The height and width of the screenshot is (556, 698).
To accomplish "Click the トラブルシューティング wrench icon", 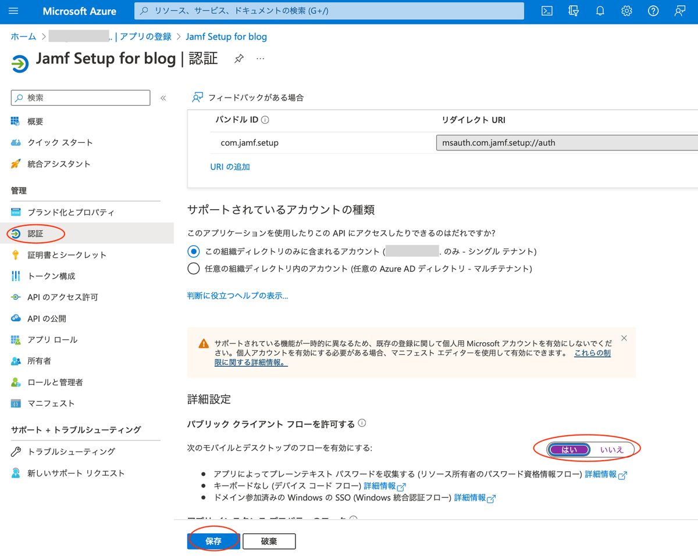I will point(16,451).
